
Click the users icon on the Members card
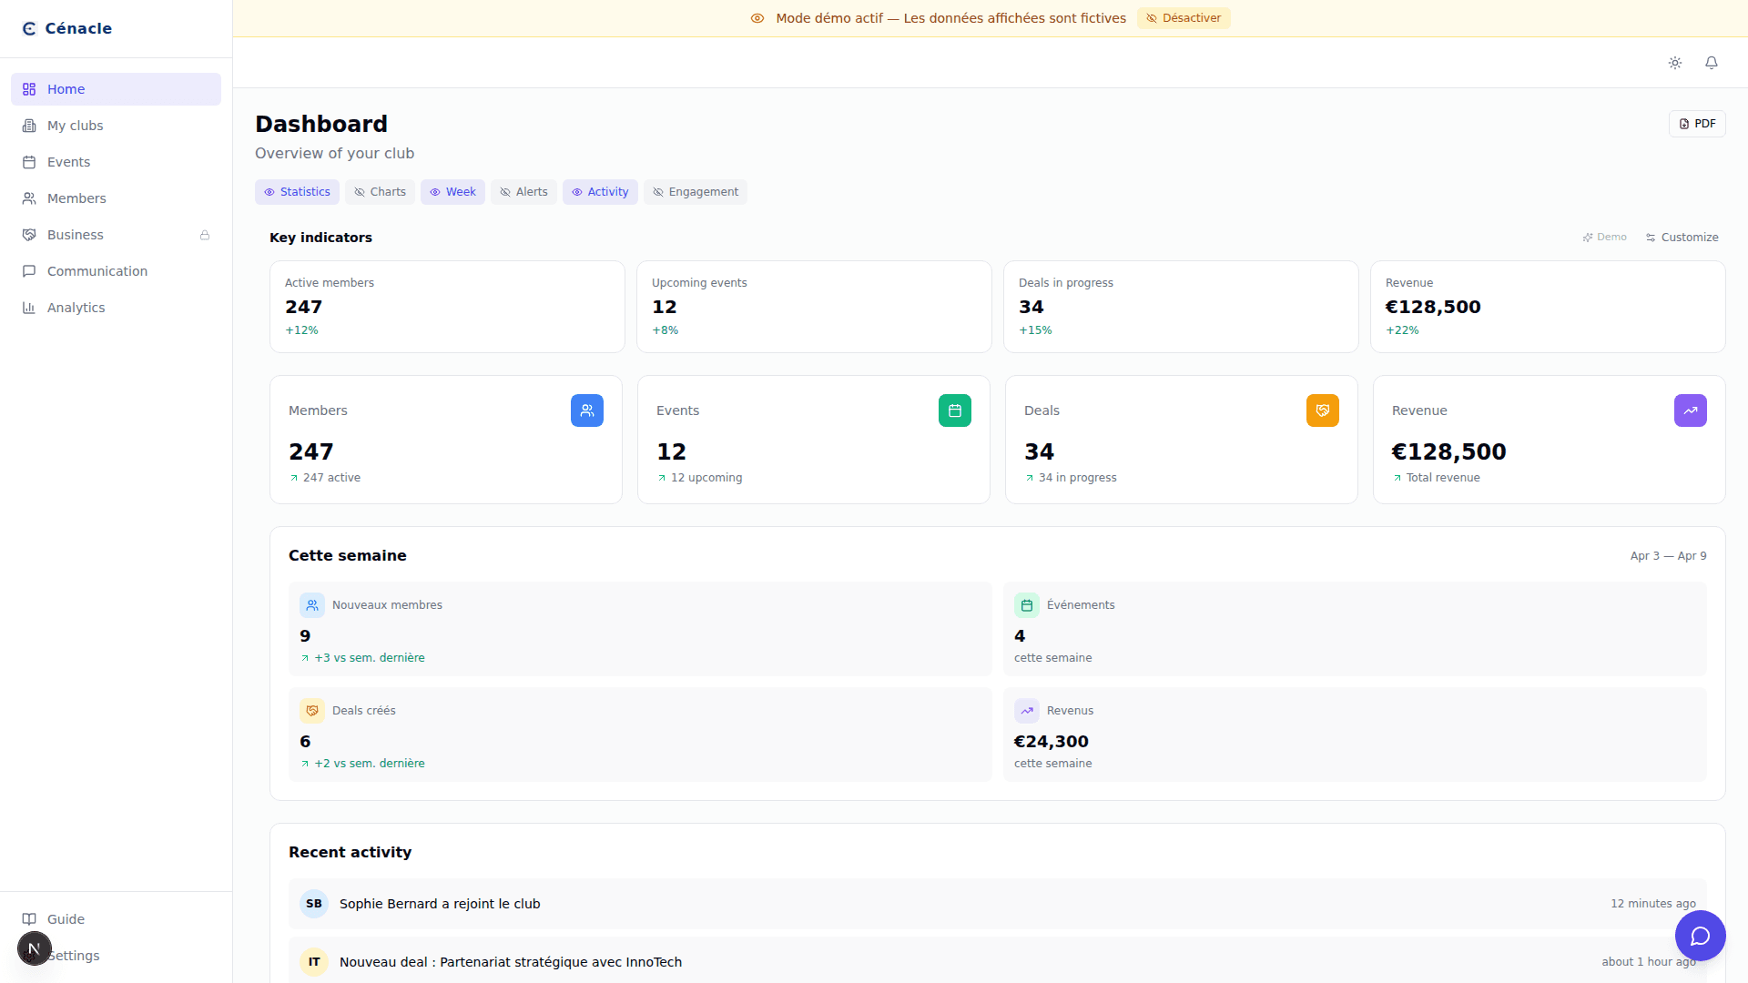pos(586,410)
